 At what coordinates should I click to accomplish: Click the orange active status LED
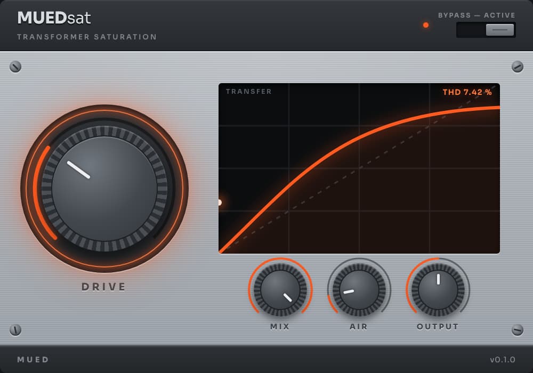(x=425, y=25)
